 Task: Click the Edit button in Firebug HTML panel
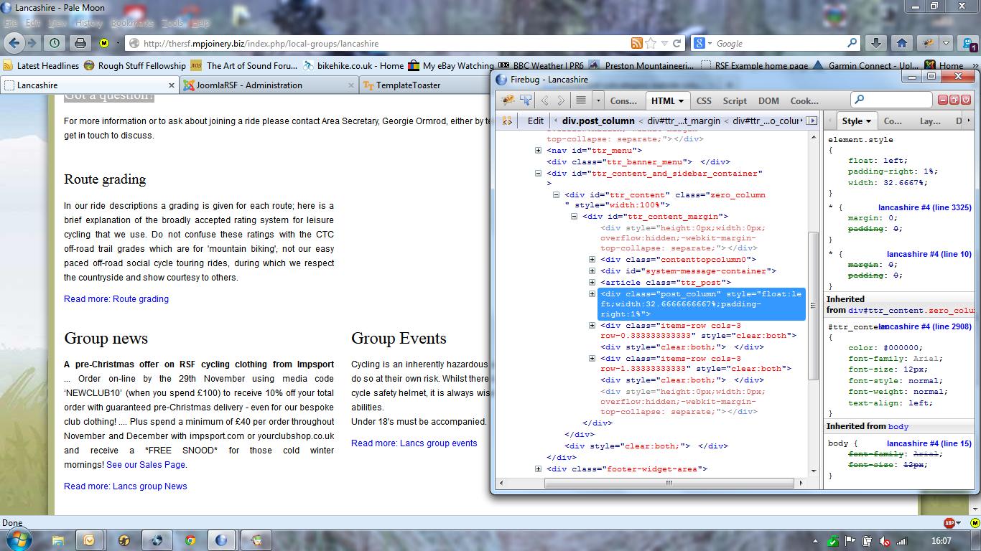tap(536, 121)
